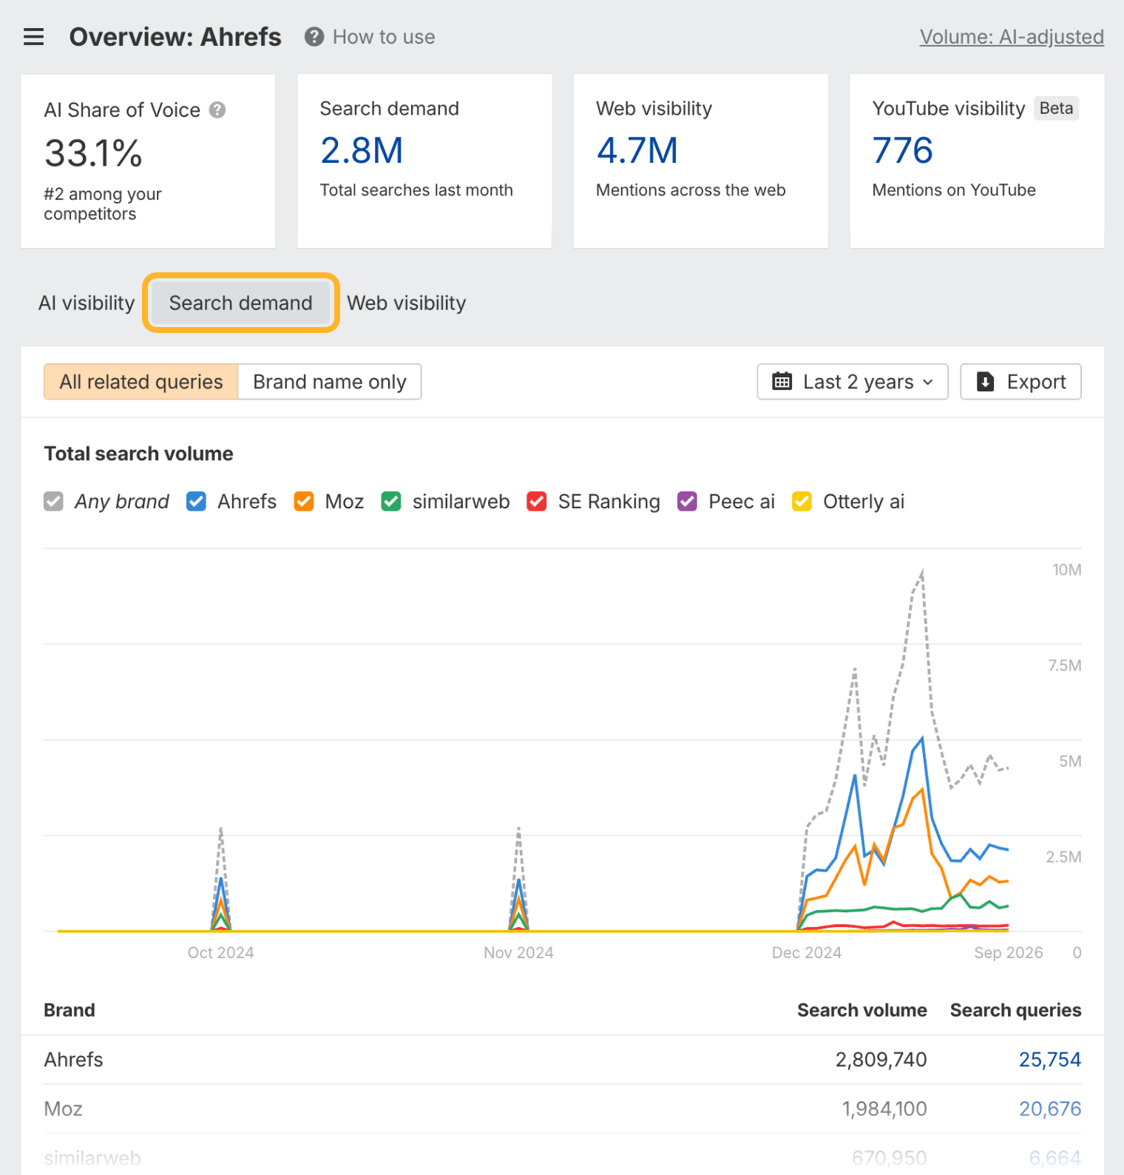The height and width of the screenshot is (1175, 1124).
Task: Uncheck the Peec ai series checkbox
Action: (688, 502)
